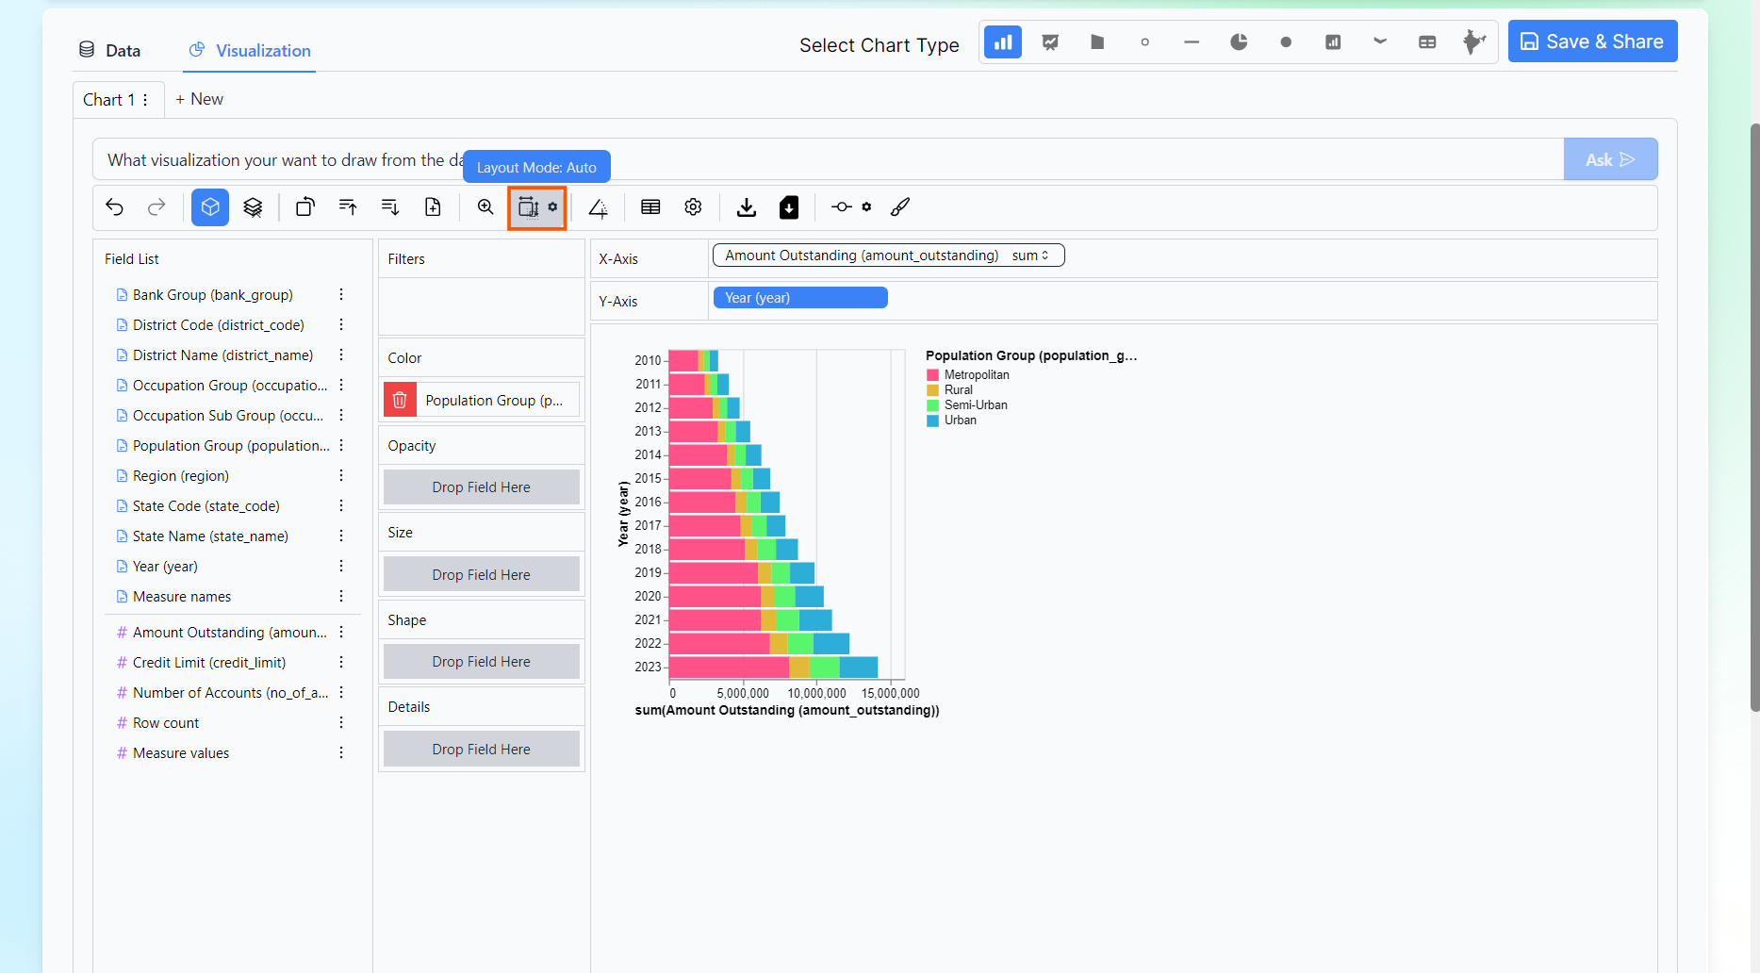Delete the Population Group color field

point(400,401)
